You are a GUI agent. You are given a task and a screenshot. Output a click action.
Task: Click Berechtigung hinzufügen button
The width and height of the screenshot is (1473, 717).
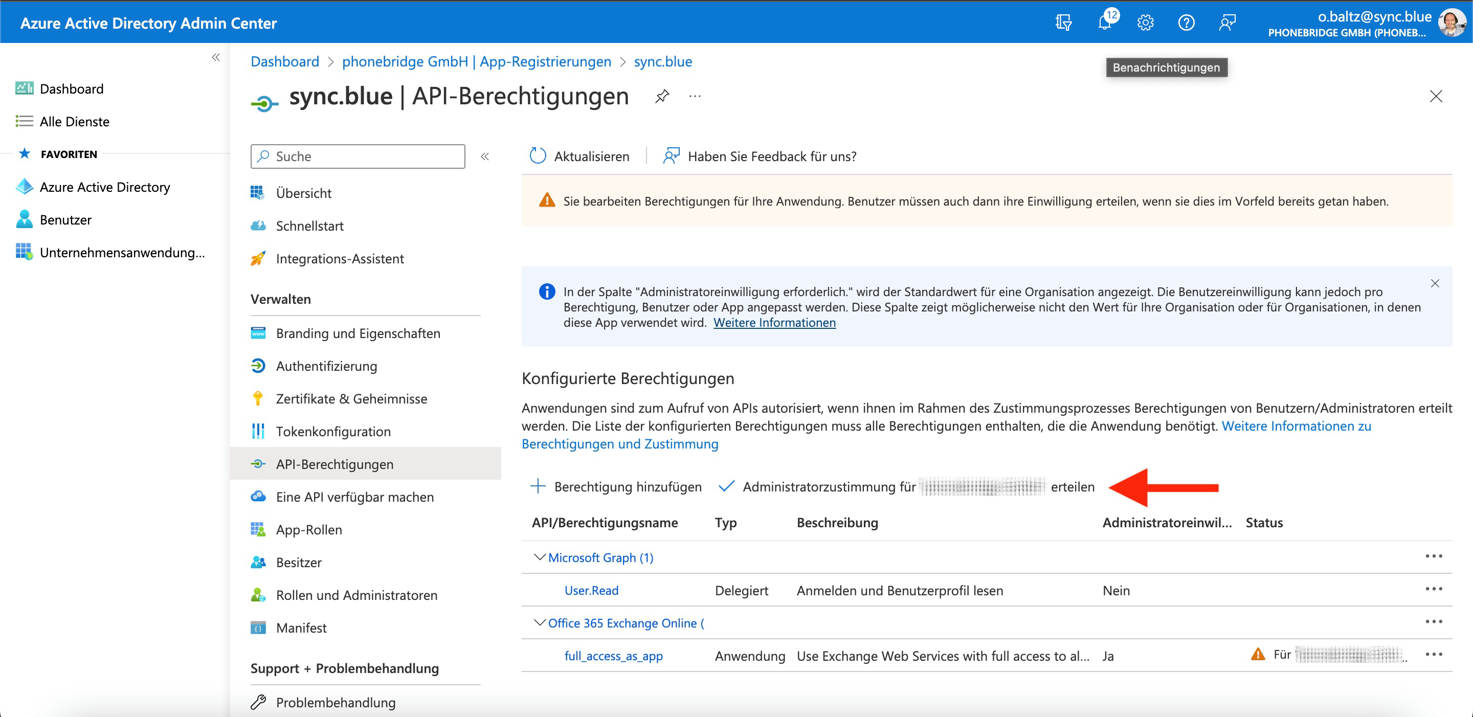click(x=616, y=486)
